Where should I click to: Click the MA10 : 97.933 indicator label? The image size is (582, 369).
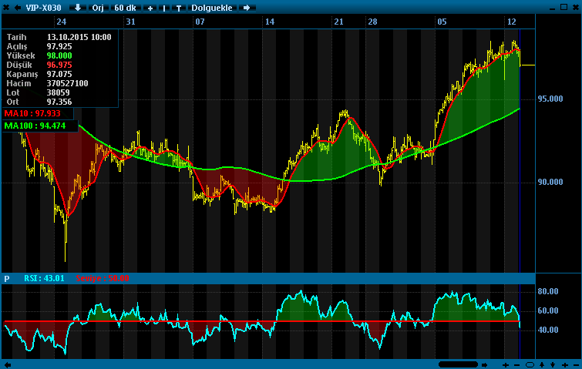point(32,113)
